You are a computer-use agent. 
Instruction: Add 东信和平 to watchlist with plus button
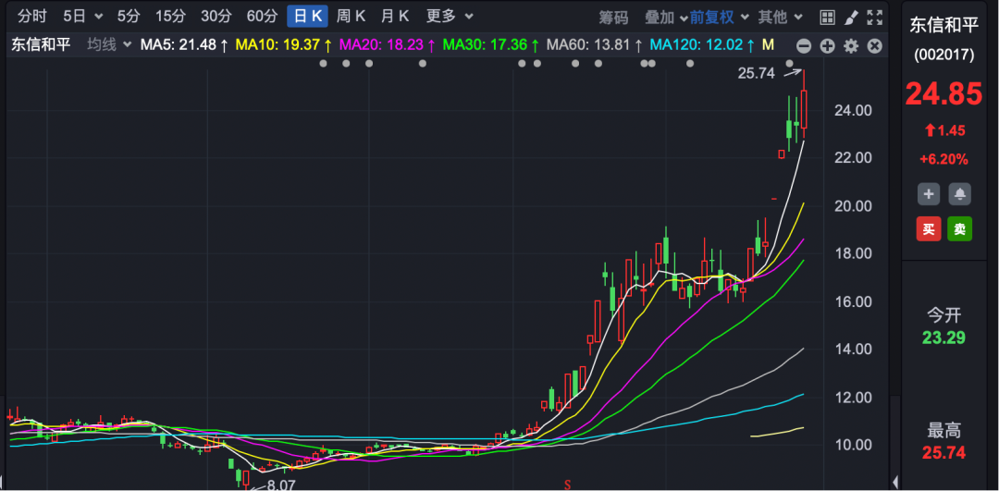pos(930,193)
